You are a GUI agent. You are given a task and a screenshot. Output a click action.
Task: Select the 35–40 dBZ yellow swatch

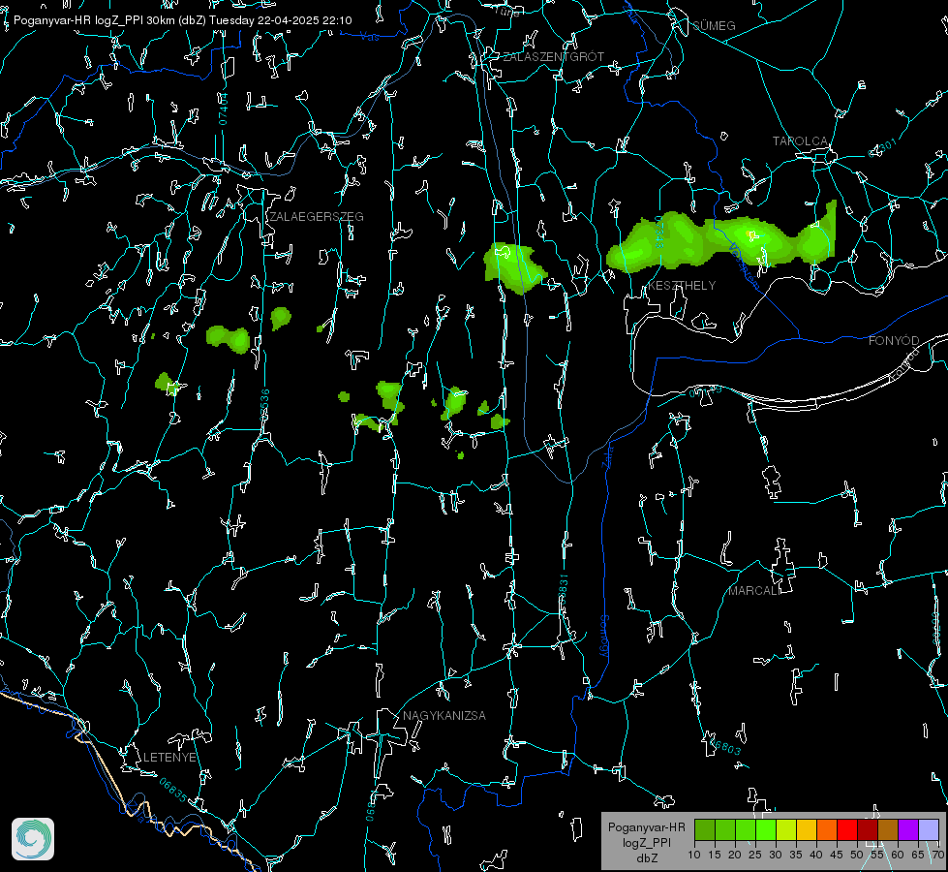(807, 829)
